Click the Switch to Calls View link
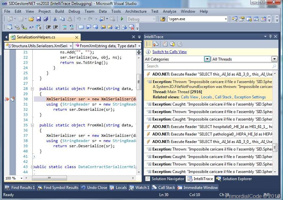Viewport: 283px width, 200px height. 169,52
